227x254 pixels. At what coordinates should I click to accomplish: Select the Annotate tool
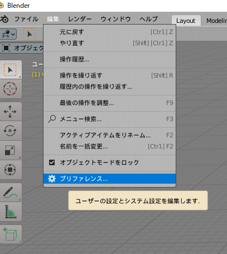11,192
